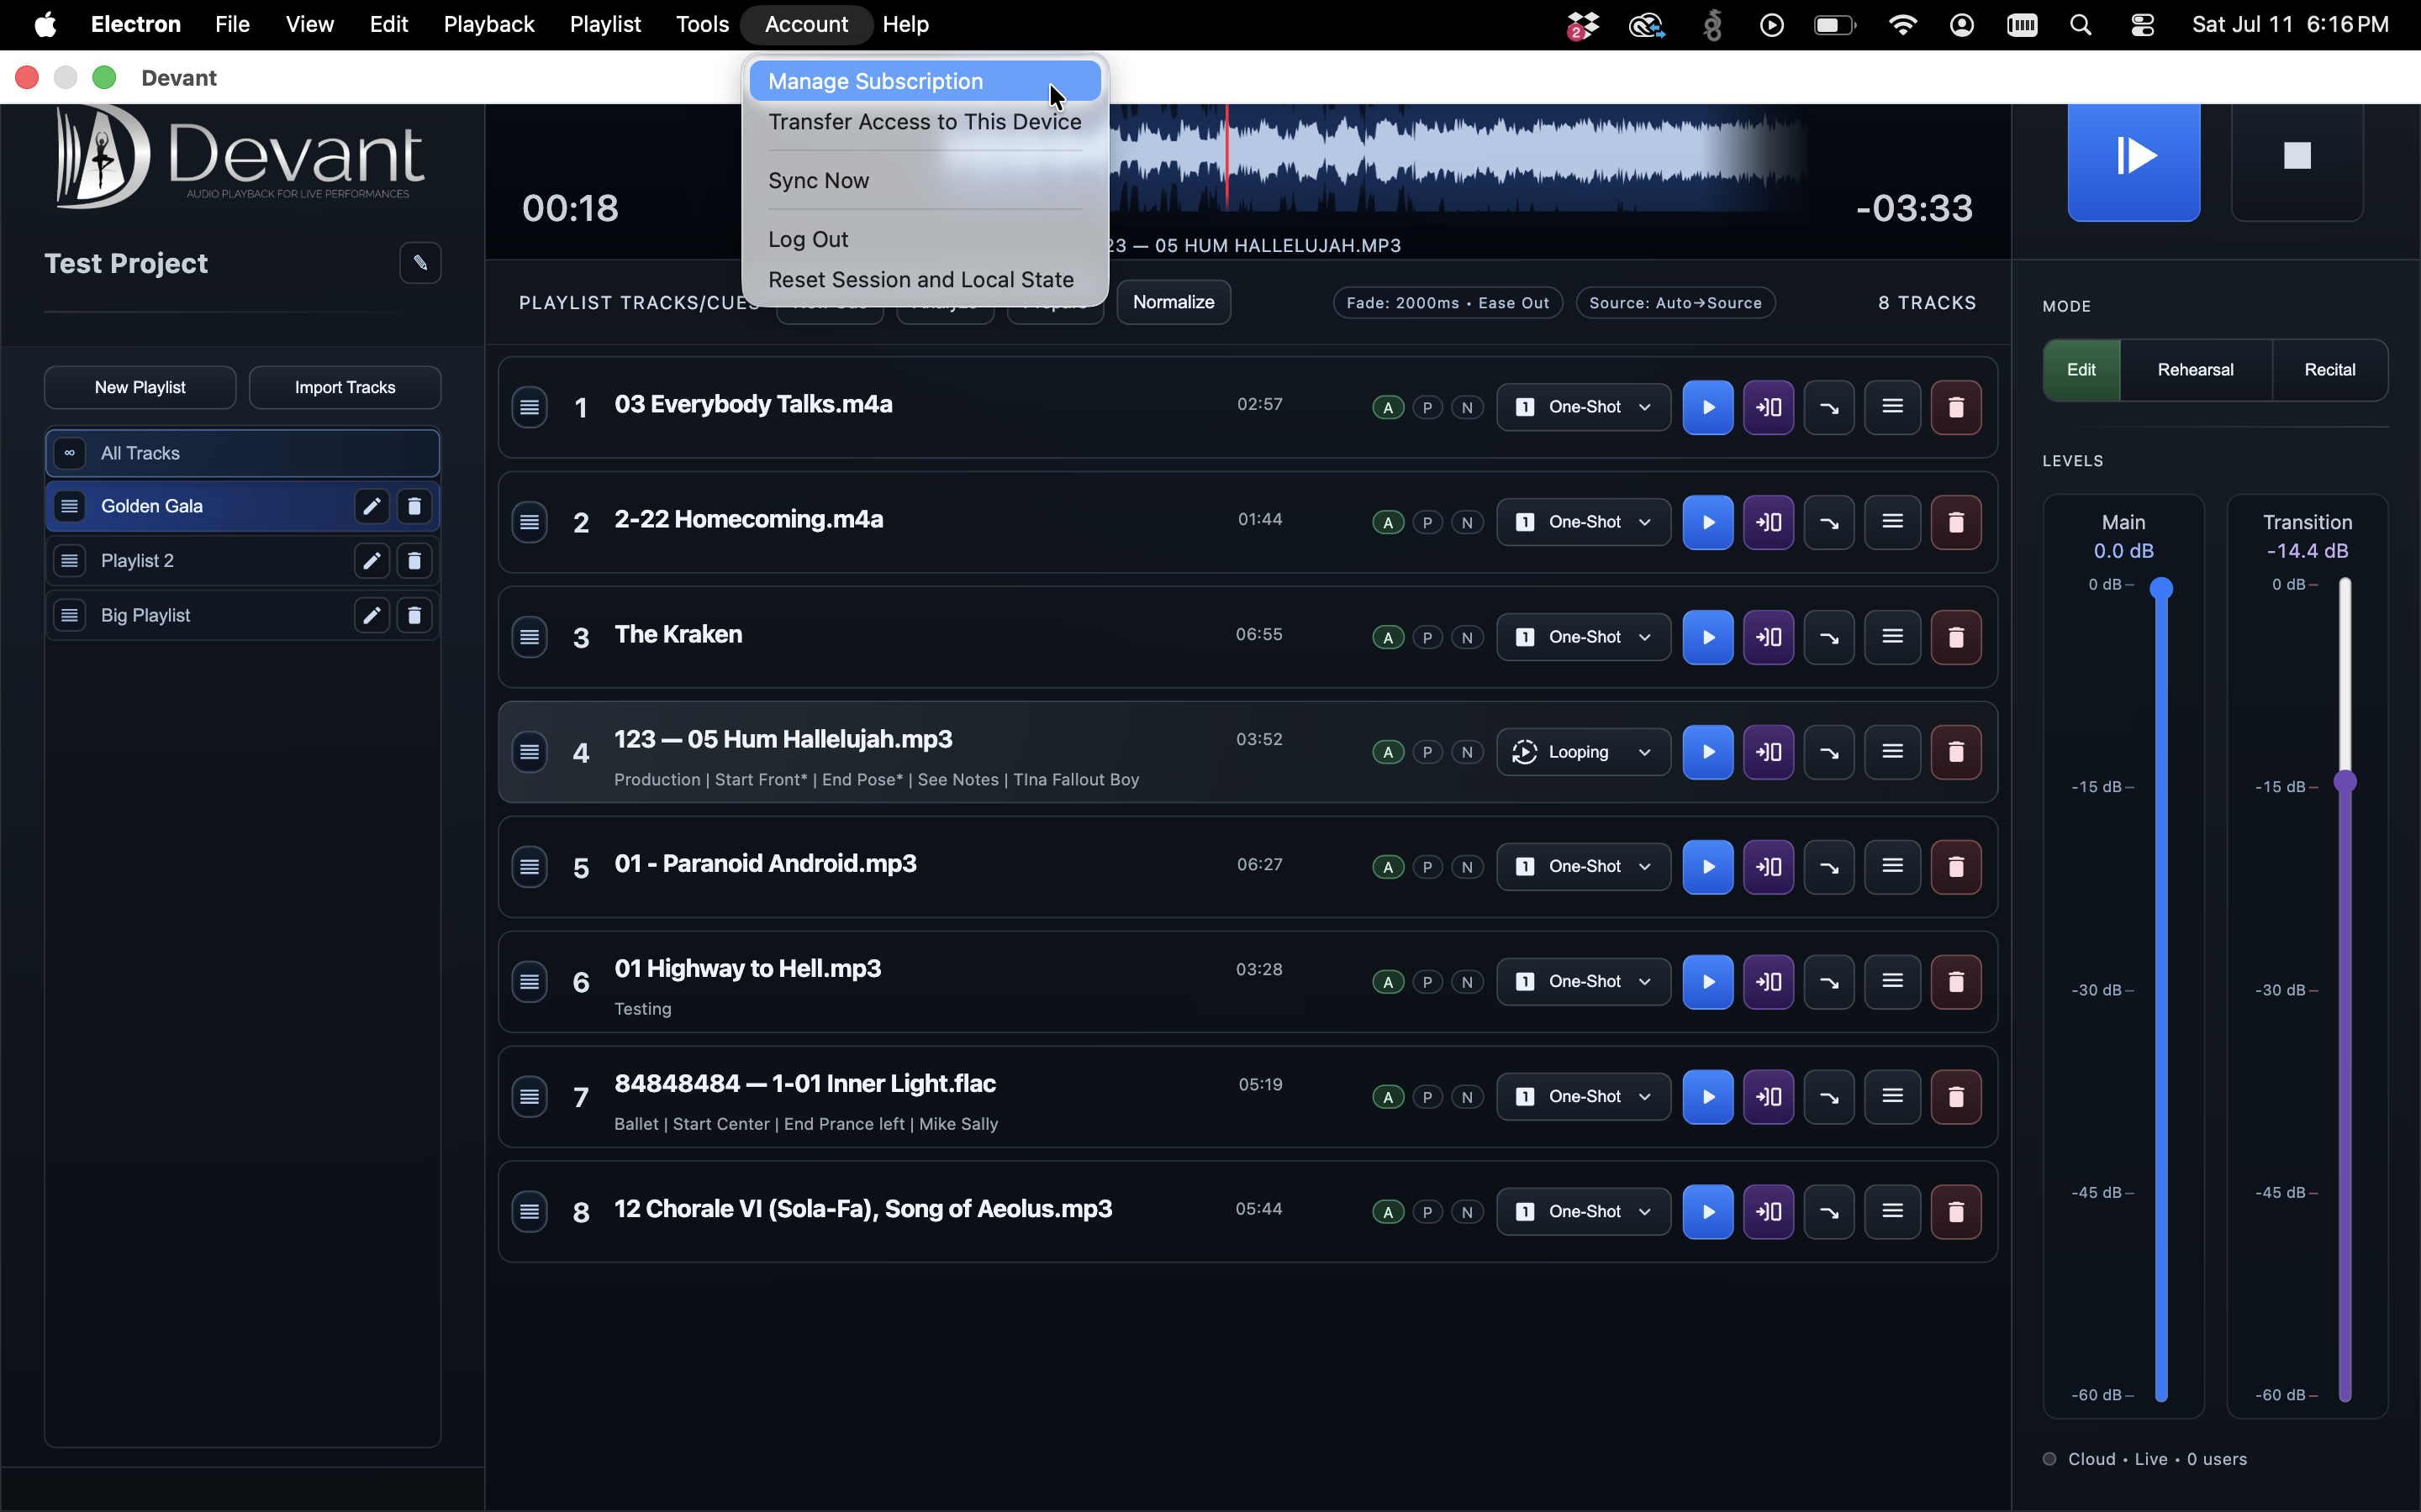Toggle the P badge on The Kraken
This screenshot has height=1512, width=2421.
pos(1427,637)
